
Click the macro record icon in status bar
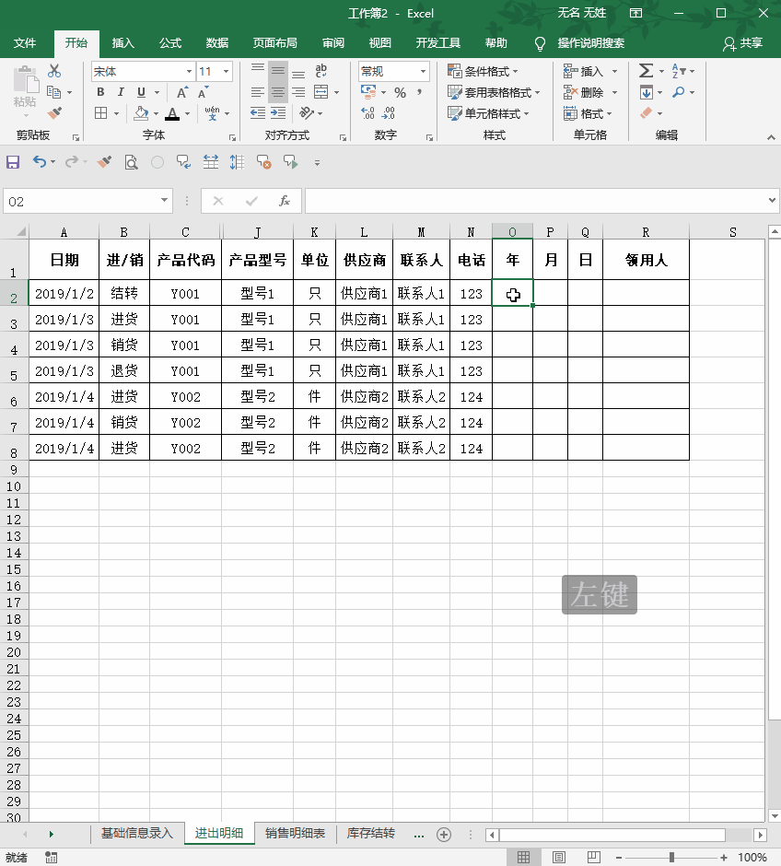coord(51,857)
